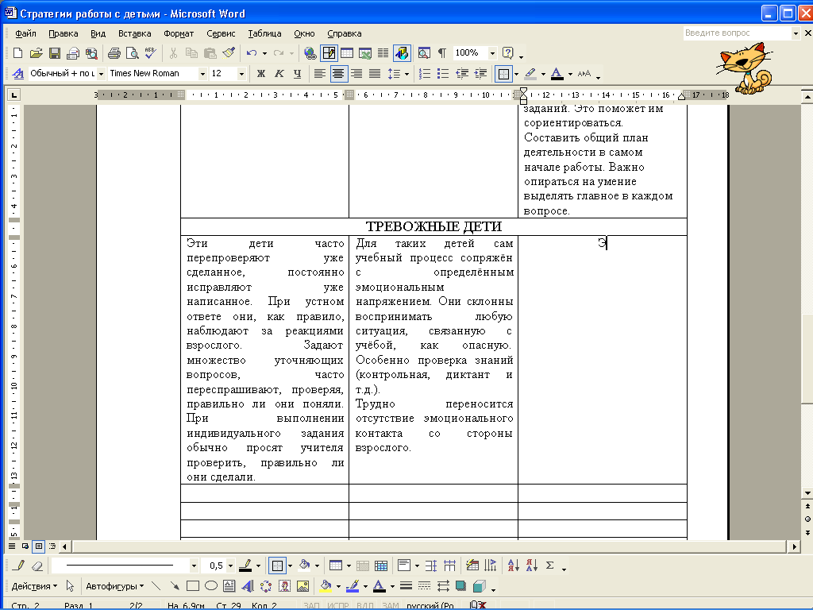Toggle italic formatting (К)
Image resolution: width=813 pixels, height=610 pixels.
(279, 74)
